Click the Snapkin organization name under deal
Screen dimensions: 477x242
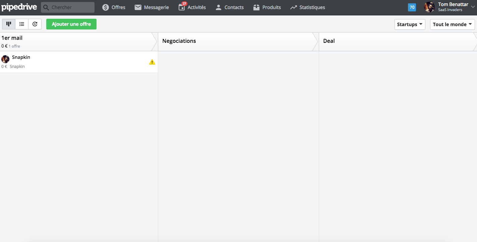click(x=17, y=67)
